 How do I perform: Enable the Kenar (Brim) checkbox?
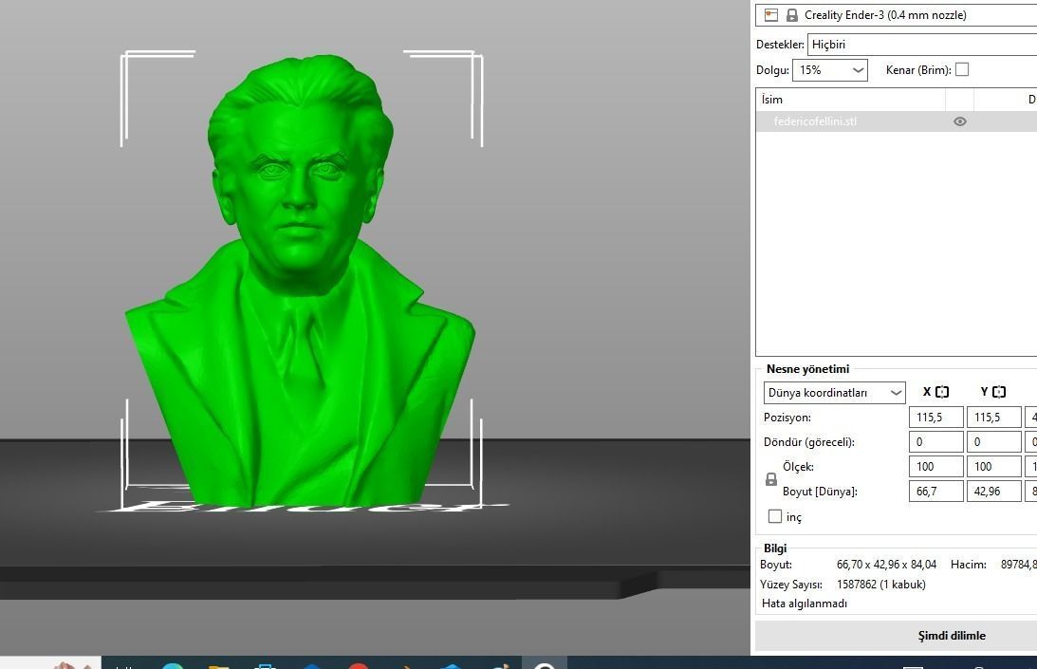click(962, 69)
